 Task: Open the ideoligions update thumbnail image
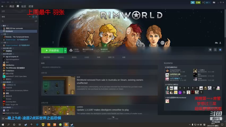59,110
